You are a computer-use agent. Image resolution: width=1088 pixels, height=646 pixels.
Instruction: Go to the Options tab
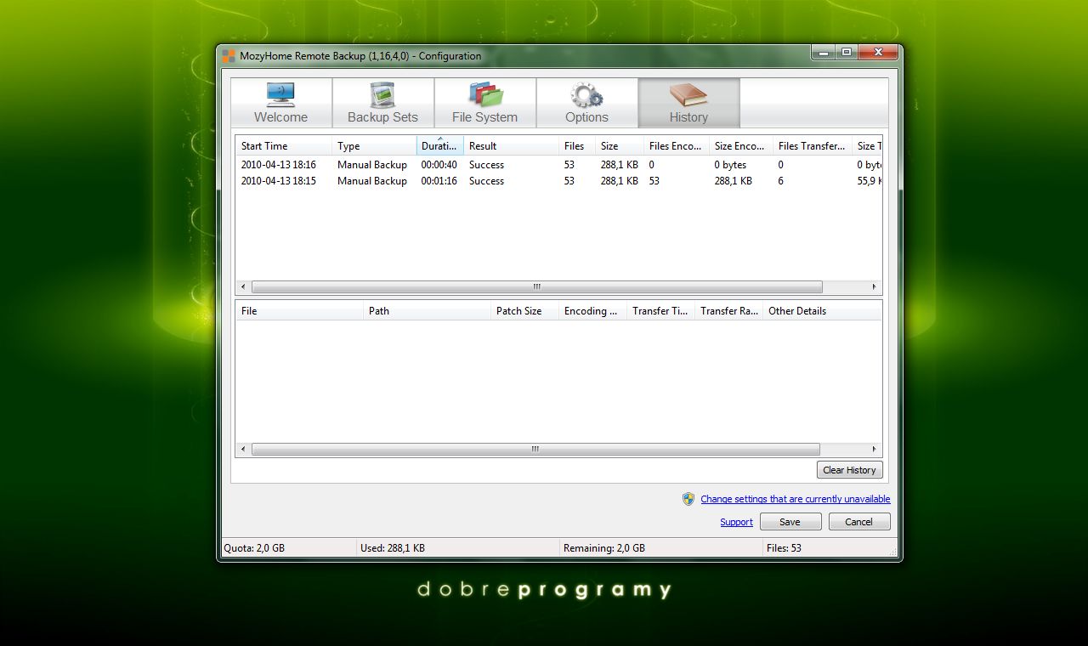[587, 103]
